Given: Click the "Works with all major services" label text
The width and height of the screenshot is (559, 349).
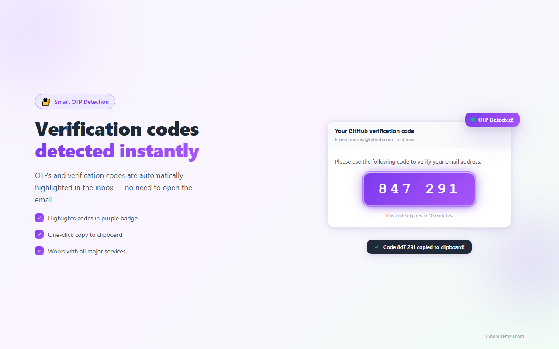Looking at the screenshot, I should [x=86, y=251].
